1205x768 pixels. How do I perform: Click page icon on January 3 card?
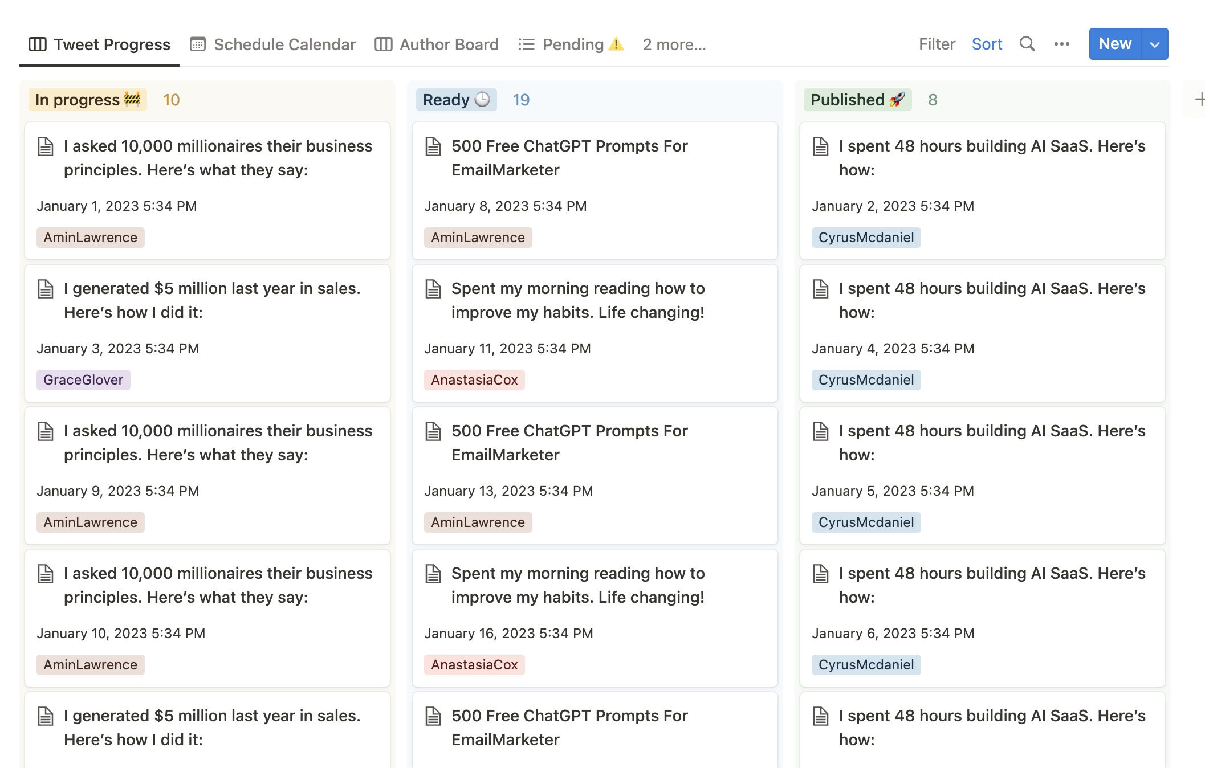[x=46, y=289]
